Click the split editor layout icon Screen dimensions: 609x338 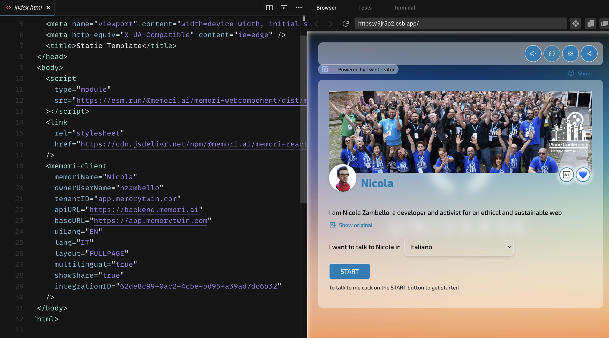[269, 8]
